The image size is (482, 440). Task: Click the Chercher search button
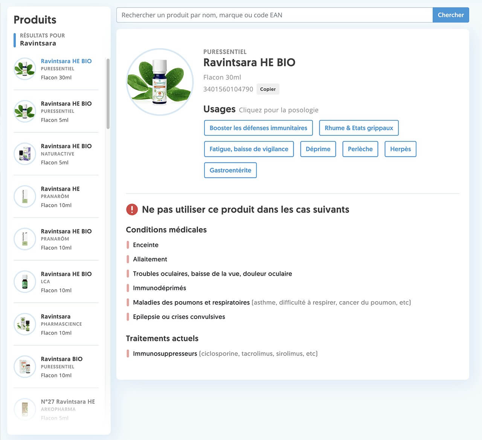(450, 15)
